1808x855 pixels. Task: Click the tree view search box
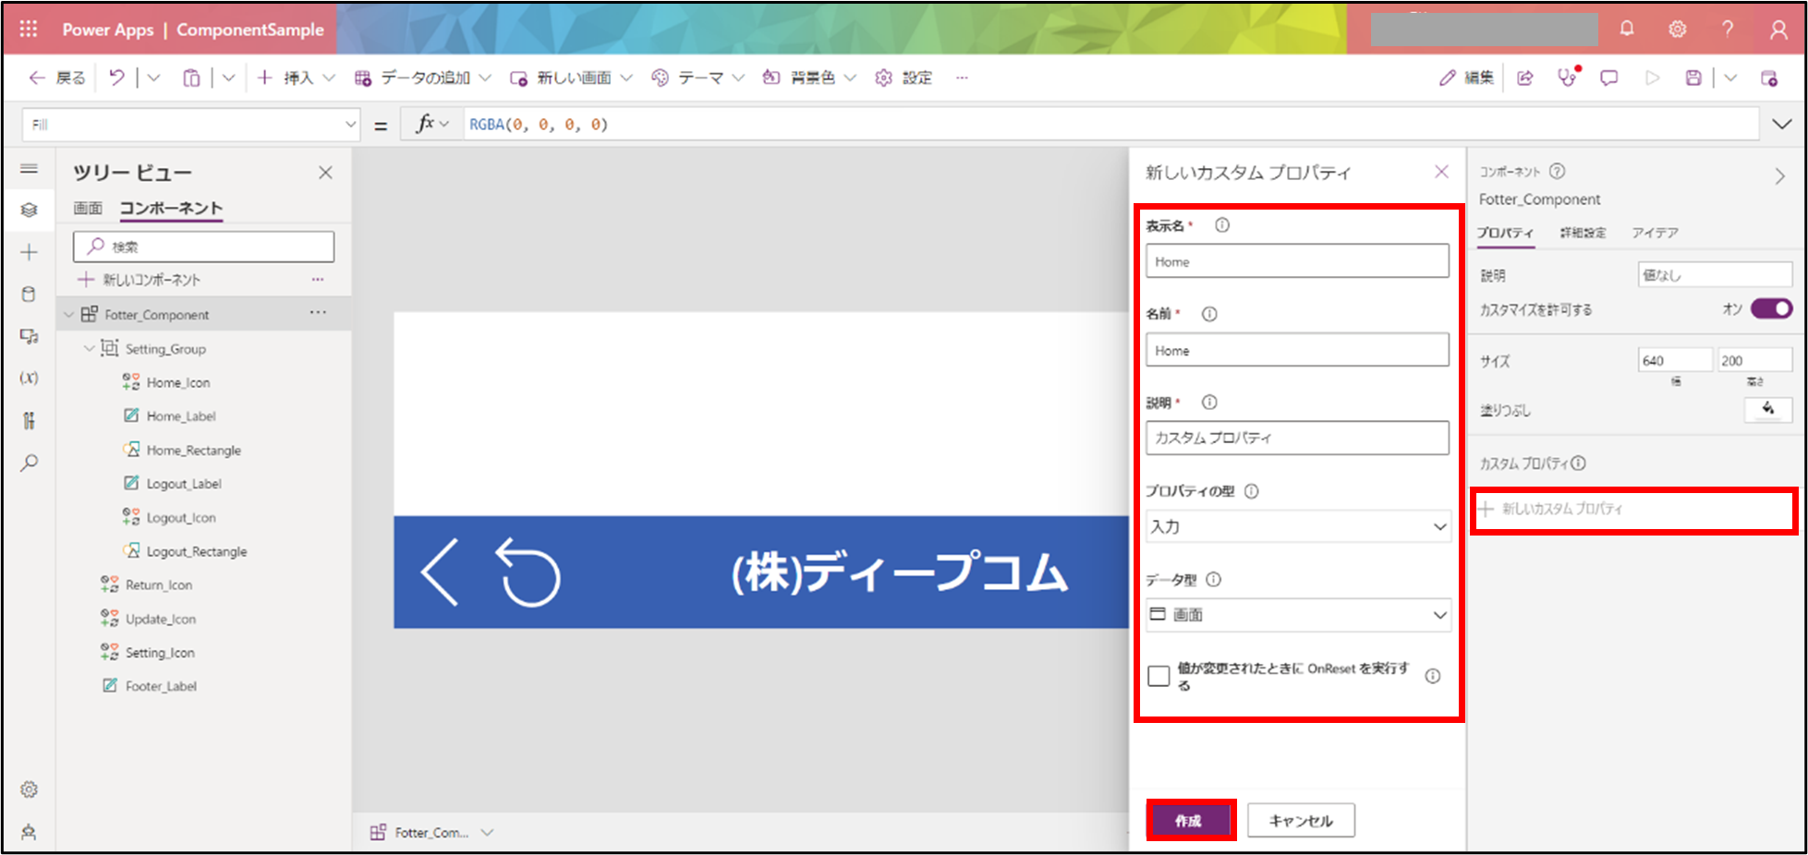click(203, 247)
